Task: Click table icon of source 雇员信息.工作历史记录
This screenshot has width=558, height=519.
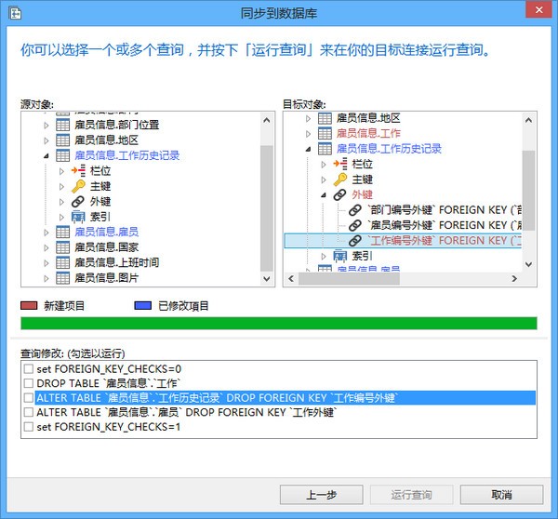Action: [x=62, y=155]
